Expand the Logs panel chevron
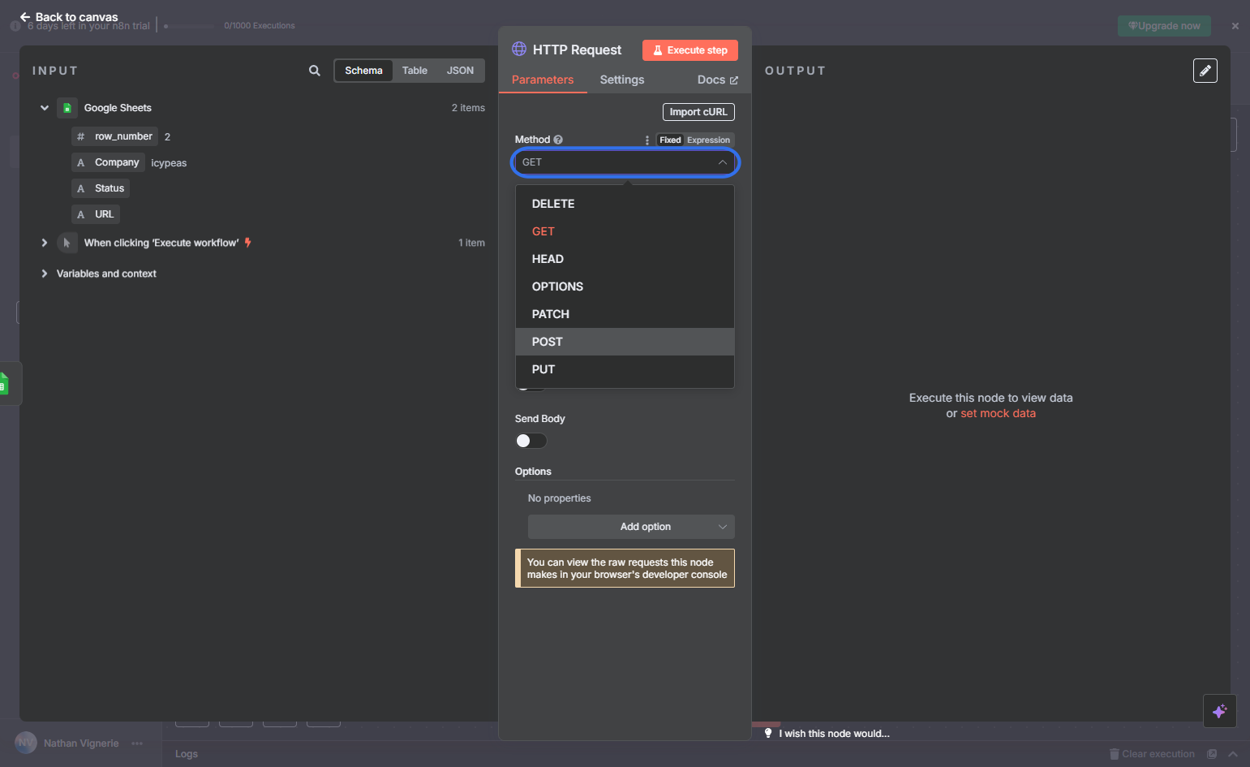Image resolution: width=1250 pixels, height=767 pixels. pyautogui.click(x=1233, y=754)
